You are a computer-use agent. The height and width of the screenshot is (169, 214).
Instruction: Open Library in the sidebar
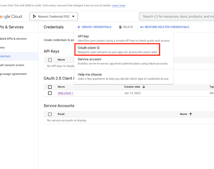pos(2,47)
